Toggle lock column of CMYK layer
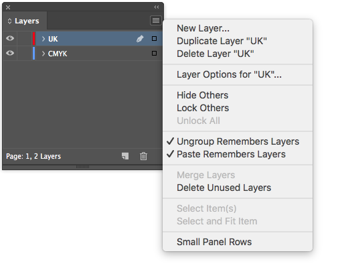This screenshot has width=338, height=276. coord(24,54)
